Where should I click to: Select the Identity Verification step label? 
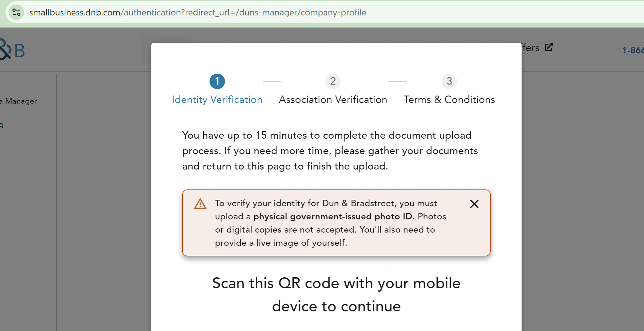[x=217, y=100]
